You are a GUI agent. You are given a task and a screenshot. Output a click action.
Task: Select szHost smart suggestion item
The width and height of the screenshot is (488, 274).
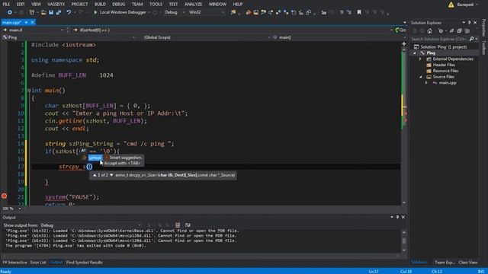pos(95,158)
